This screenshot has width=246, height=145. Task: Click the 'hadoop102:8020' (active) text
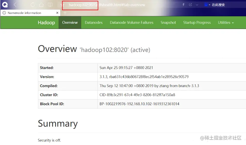click(x=115, y=50)
